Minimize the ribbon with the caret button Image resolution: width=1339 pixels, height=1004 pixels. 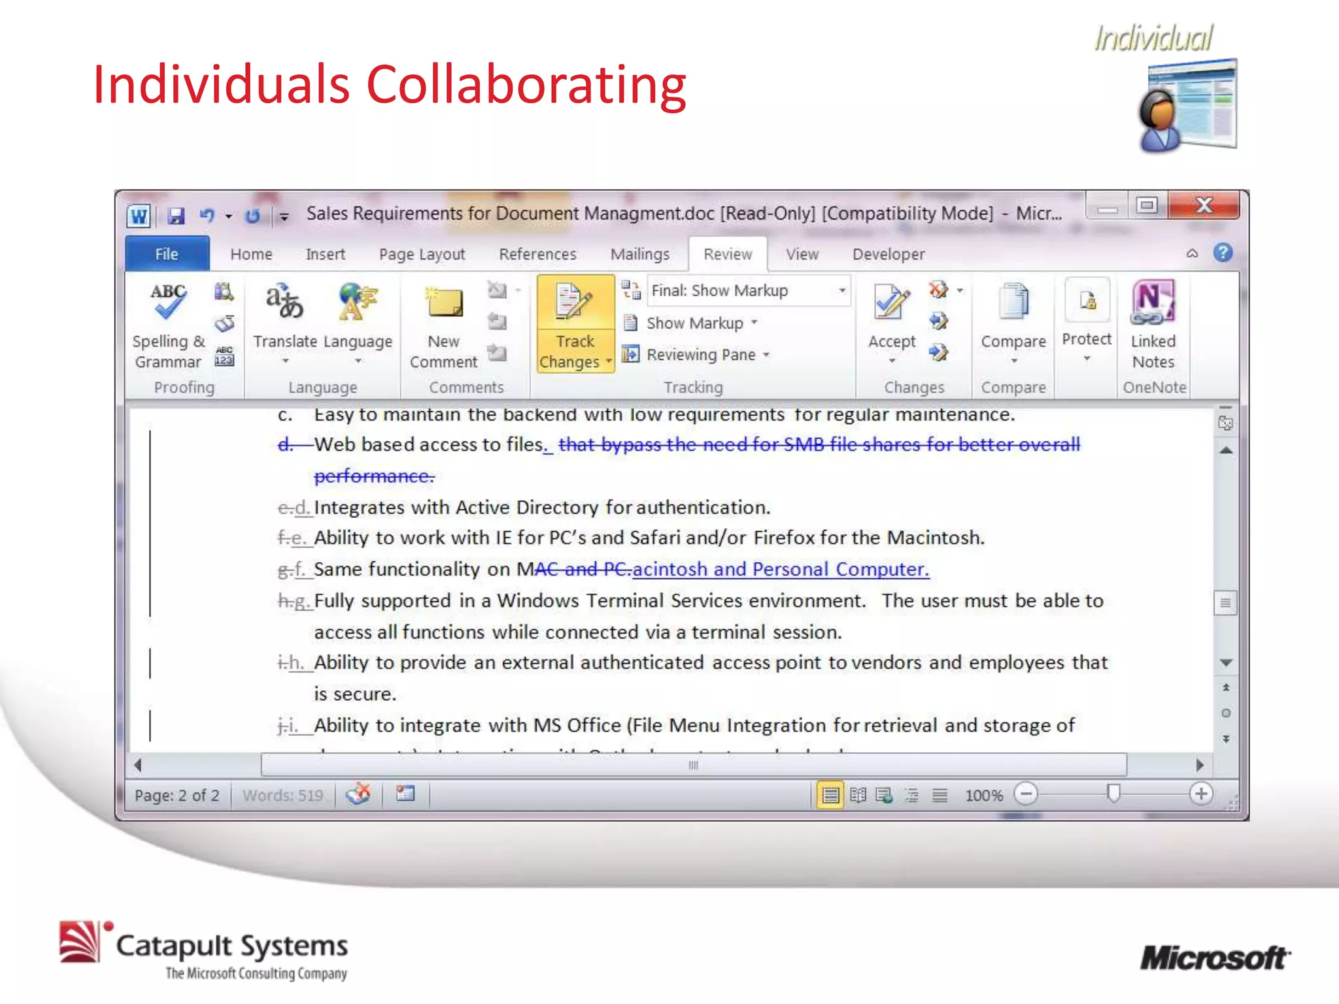pyautogui.click(x=1192, y=254)
